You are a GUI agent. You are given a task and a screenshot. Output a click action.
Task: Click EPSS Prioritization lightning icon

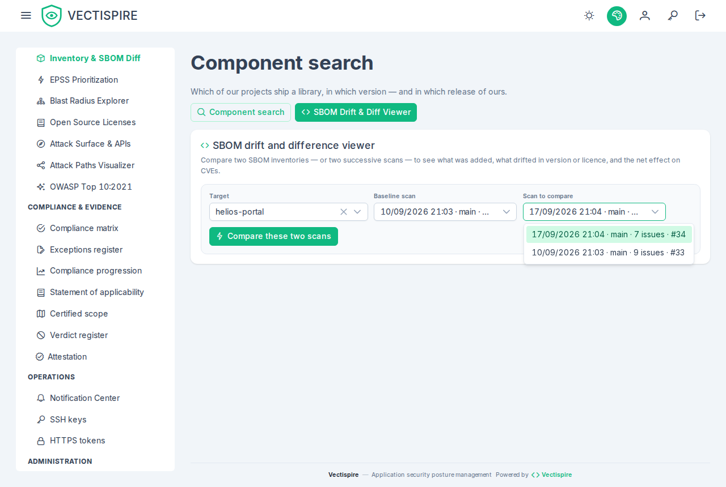[41, 80]
